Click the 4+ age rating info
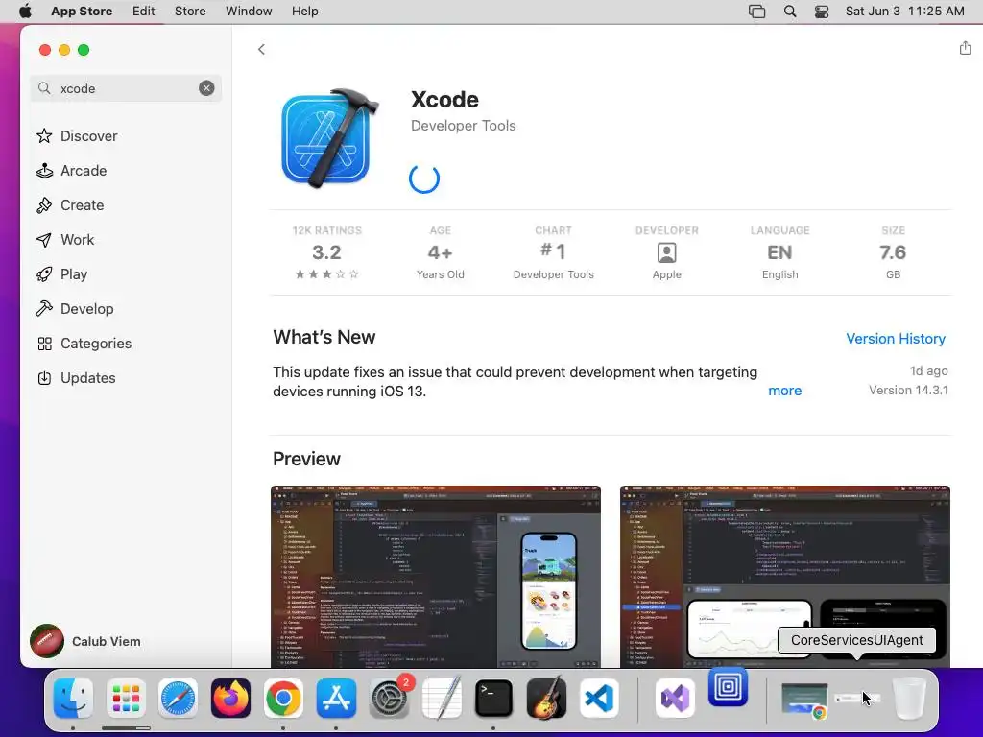The width and height of the screenshot is (983, 737). [440, 252]
